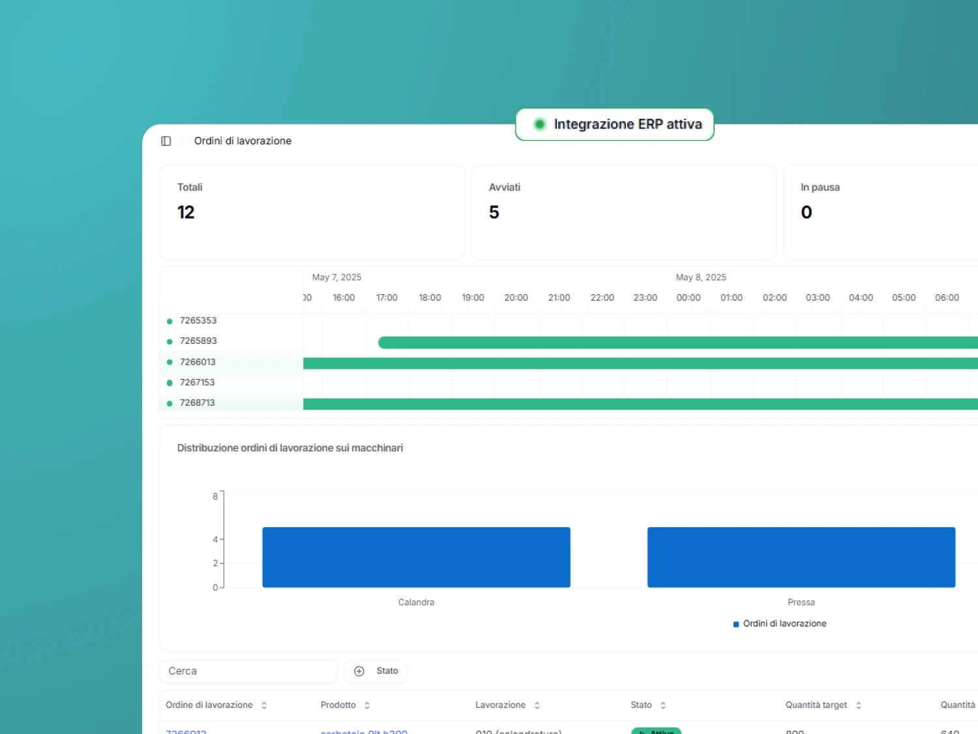Click the Calandra axis label

pos(416,602)
